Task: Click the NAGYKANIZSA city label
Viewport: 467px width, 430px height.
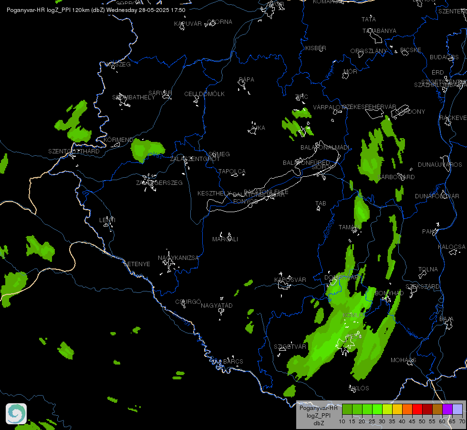Action: pyautogui.click(x=178, y=258)
